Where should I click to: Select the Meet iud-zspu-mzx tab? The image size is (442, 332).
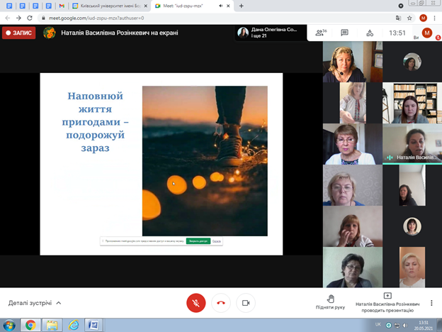(192, 6)
